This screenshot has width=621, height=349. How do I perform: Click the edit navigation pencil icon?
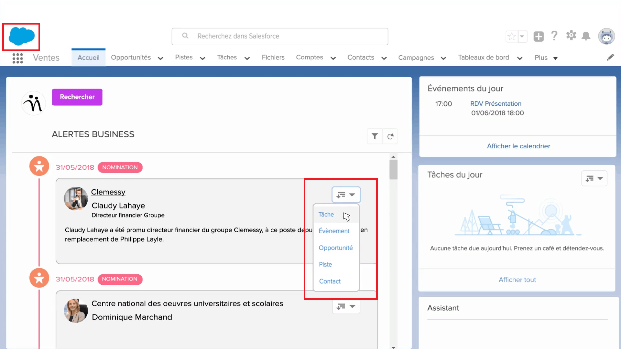(610, 58)
